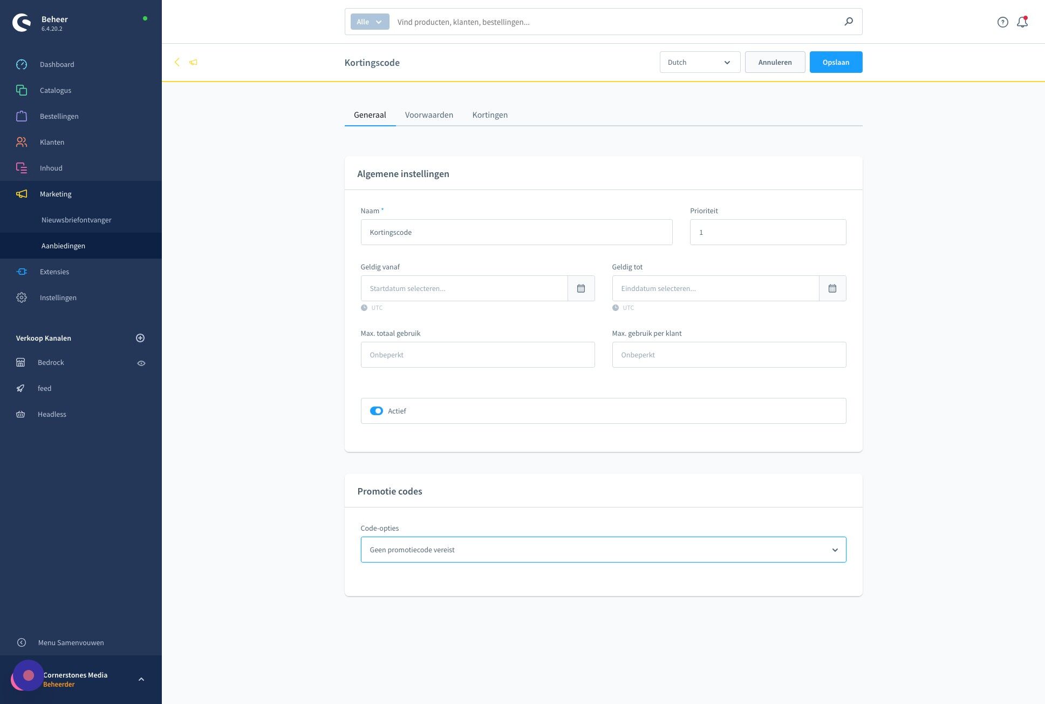Open the Dashboard icon in sidebar
The height and width of the screenshot is (704, 1045).
[x=22, y=64]
